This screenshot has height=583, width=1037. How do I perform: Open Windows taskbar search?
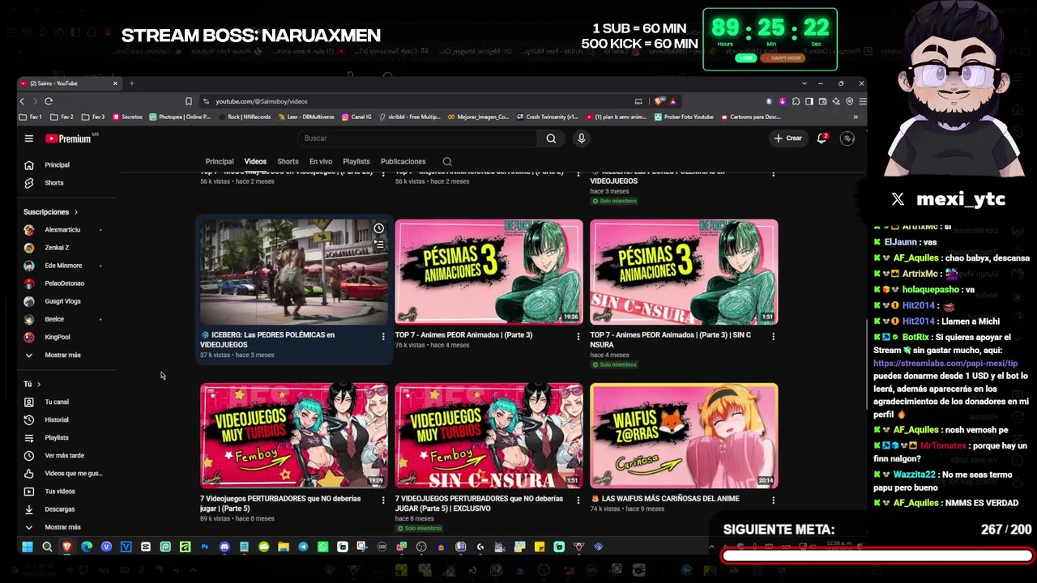[x=47, y=547]
